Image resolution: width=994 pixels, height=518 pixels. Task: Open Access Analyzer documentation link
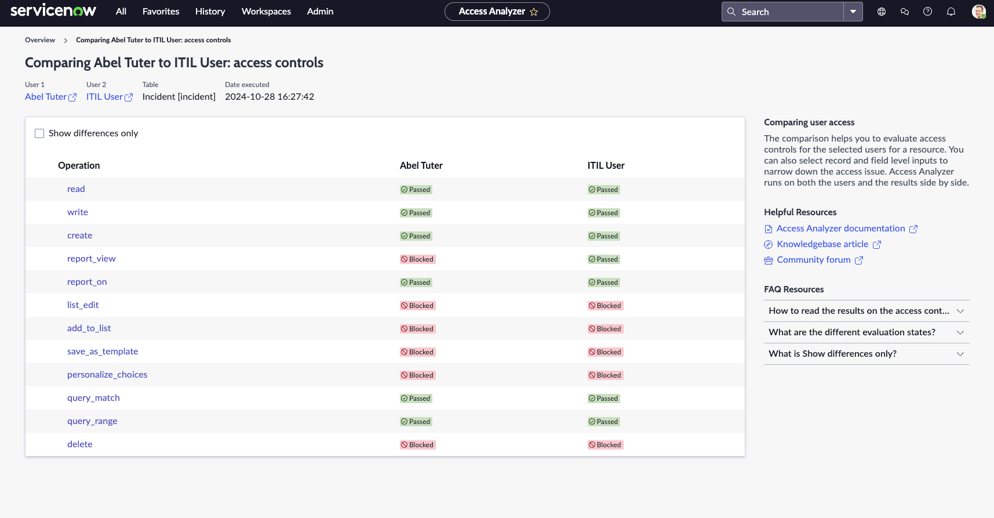[x=840, y=229]
